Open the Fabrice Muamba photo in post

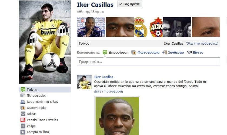pyautogui.click(x=117, y=116)
